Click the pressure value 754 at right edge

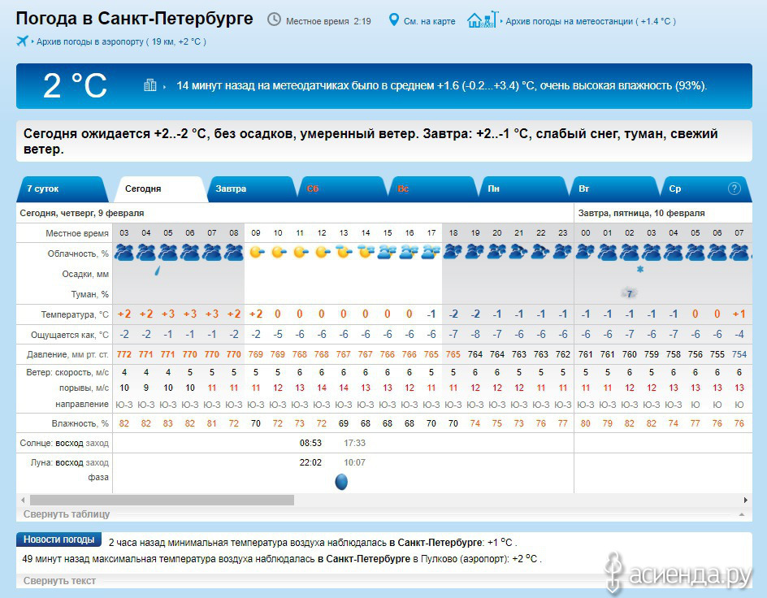pyautogui.click(x=739, y=354)
